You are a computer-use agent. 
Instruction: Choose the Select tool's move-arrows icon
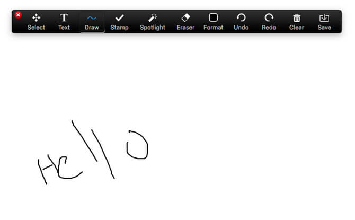36,18
